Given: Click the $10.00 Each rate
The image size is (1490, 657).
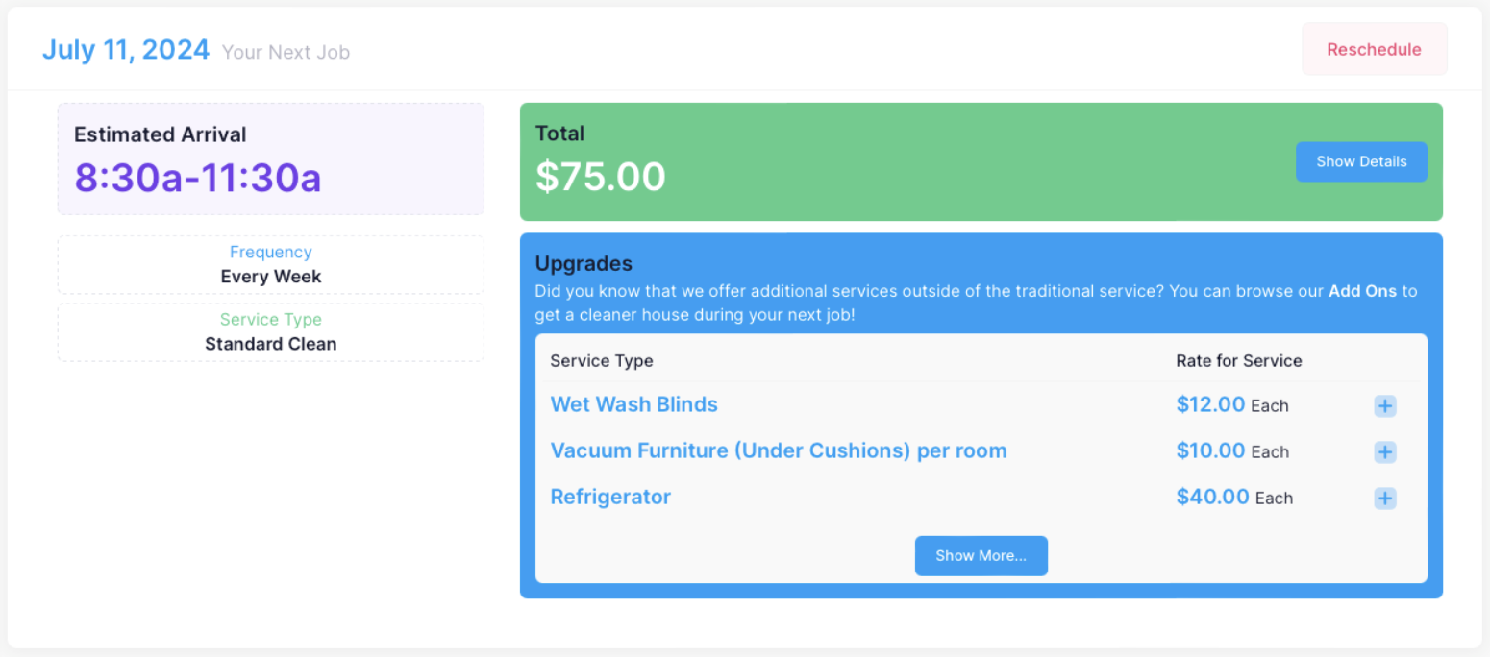Looking at the screenshot, I should 1231,451.
